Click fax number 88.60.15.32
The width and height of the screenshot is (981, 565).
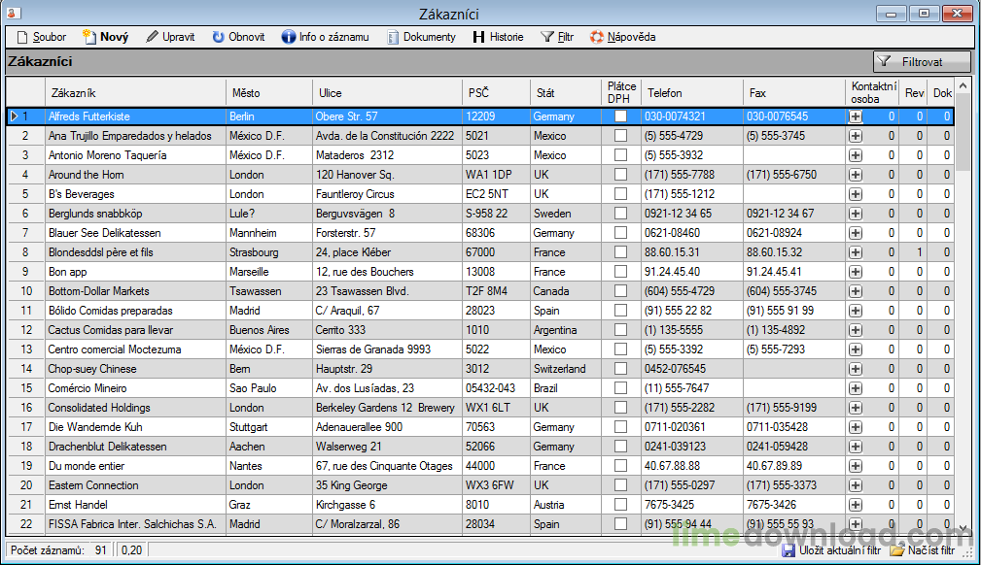[793, 252]
